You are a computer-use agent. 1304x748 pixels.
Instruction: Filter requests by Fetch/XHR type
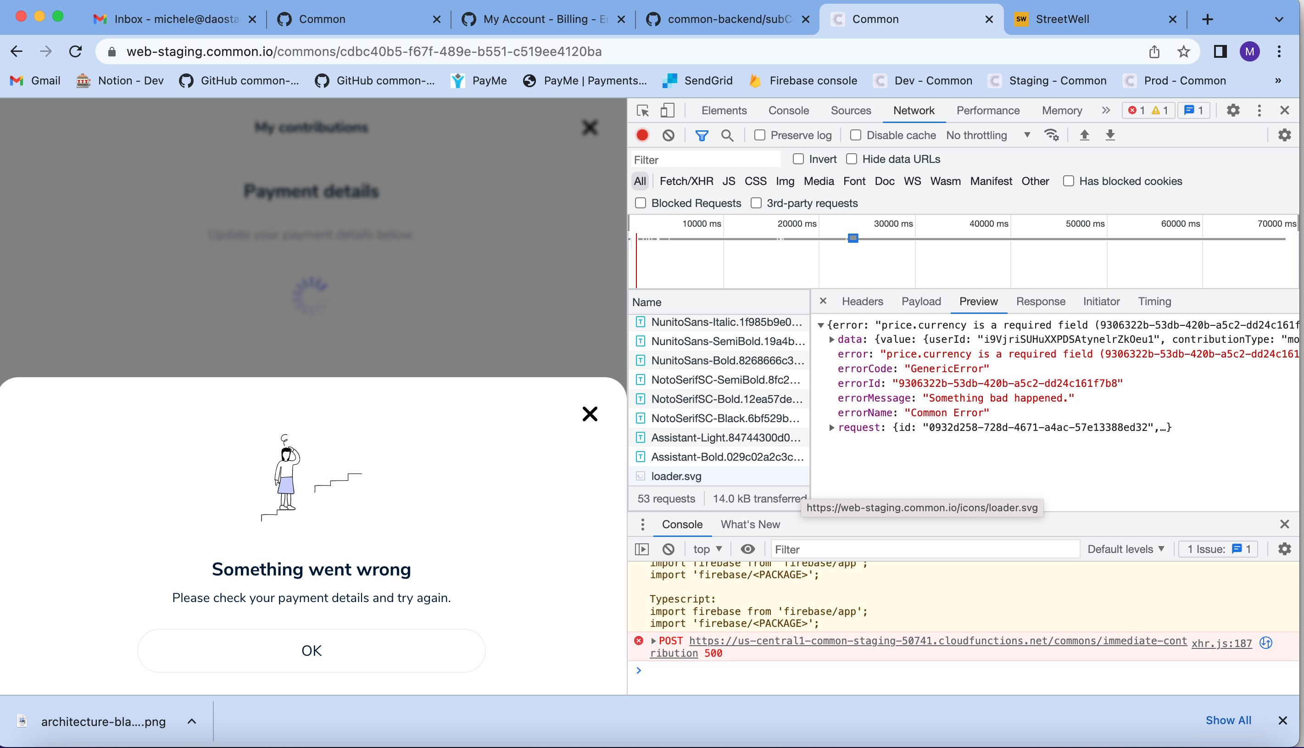[x=686, y=181]
